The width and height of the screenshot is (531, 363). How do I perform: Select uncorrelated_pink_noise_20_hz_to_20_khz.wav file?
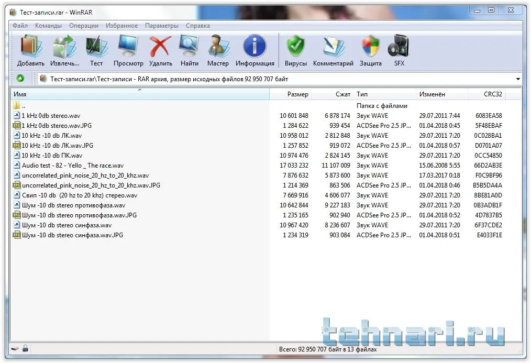coord(85,175)
